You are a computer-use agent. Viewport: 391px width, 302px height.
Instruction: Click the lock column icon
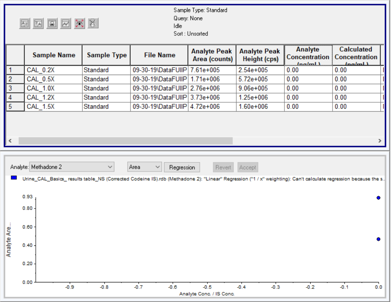pos(52,23)
